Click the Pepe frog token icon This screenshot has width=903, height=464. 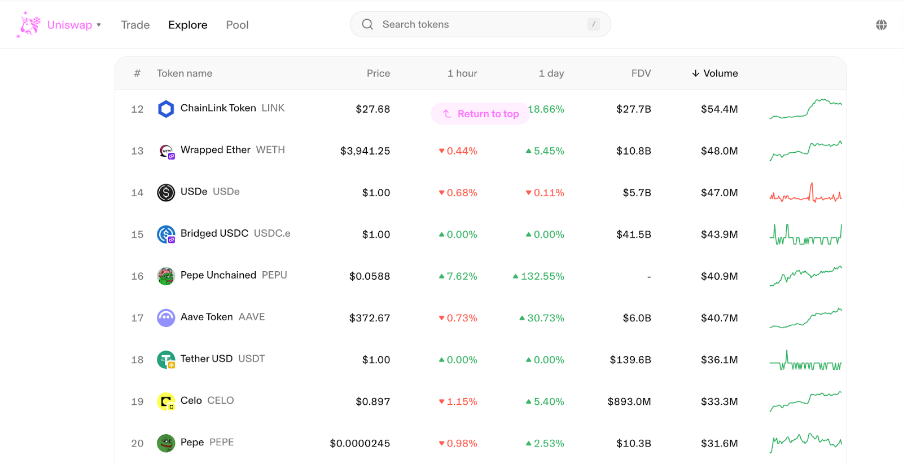point(166,443)
